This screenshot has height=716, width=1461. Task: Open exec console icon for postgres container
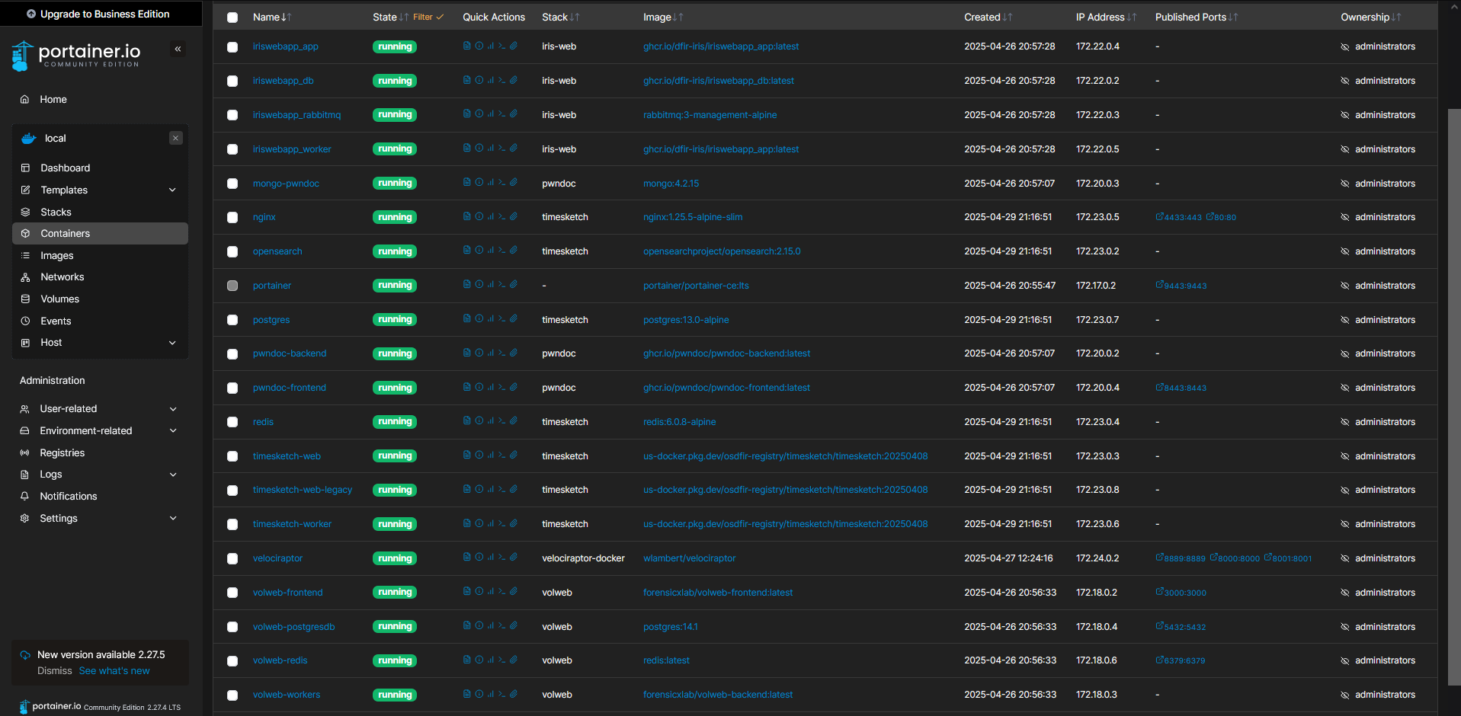tap(501, 319)
